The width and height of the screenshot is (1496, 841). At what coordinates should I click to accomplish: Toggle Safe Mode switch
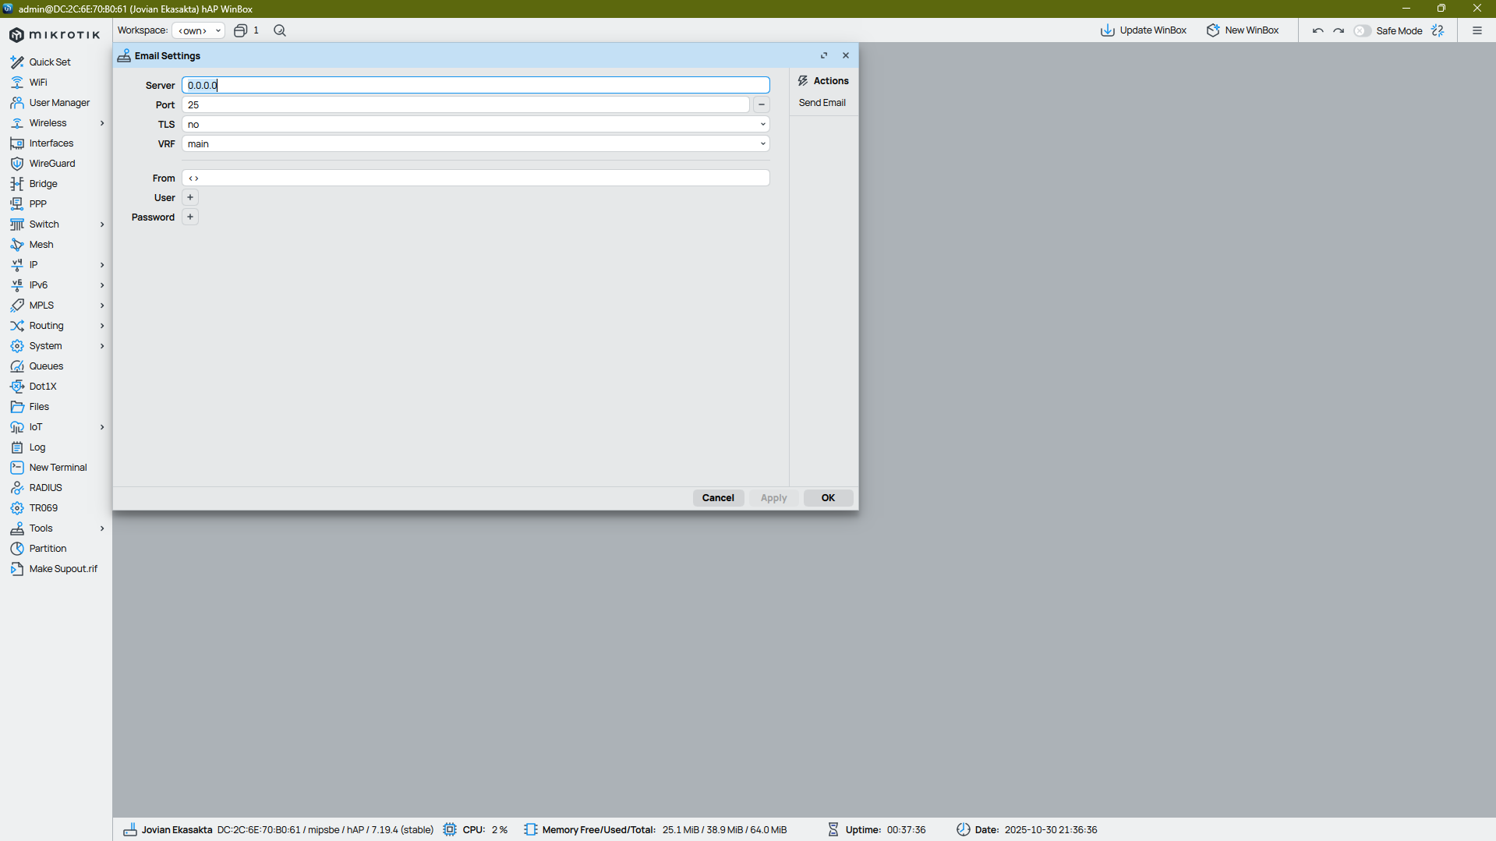pos(1362,30)
